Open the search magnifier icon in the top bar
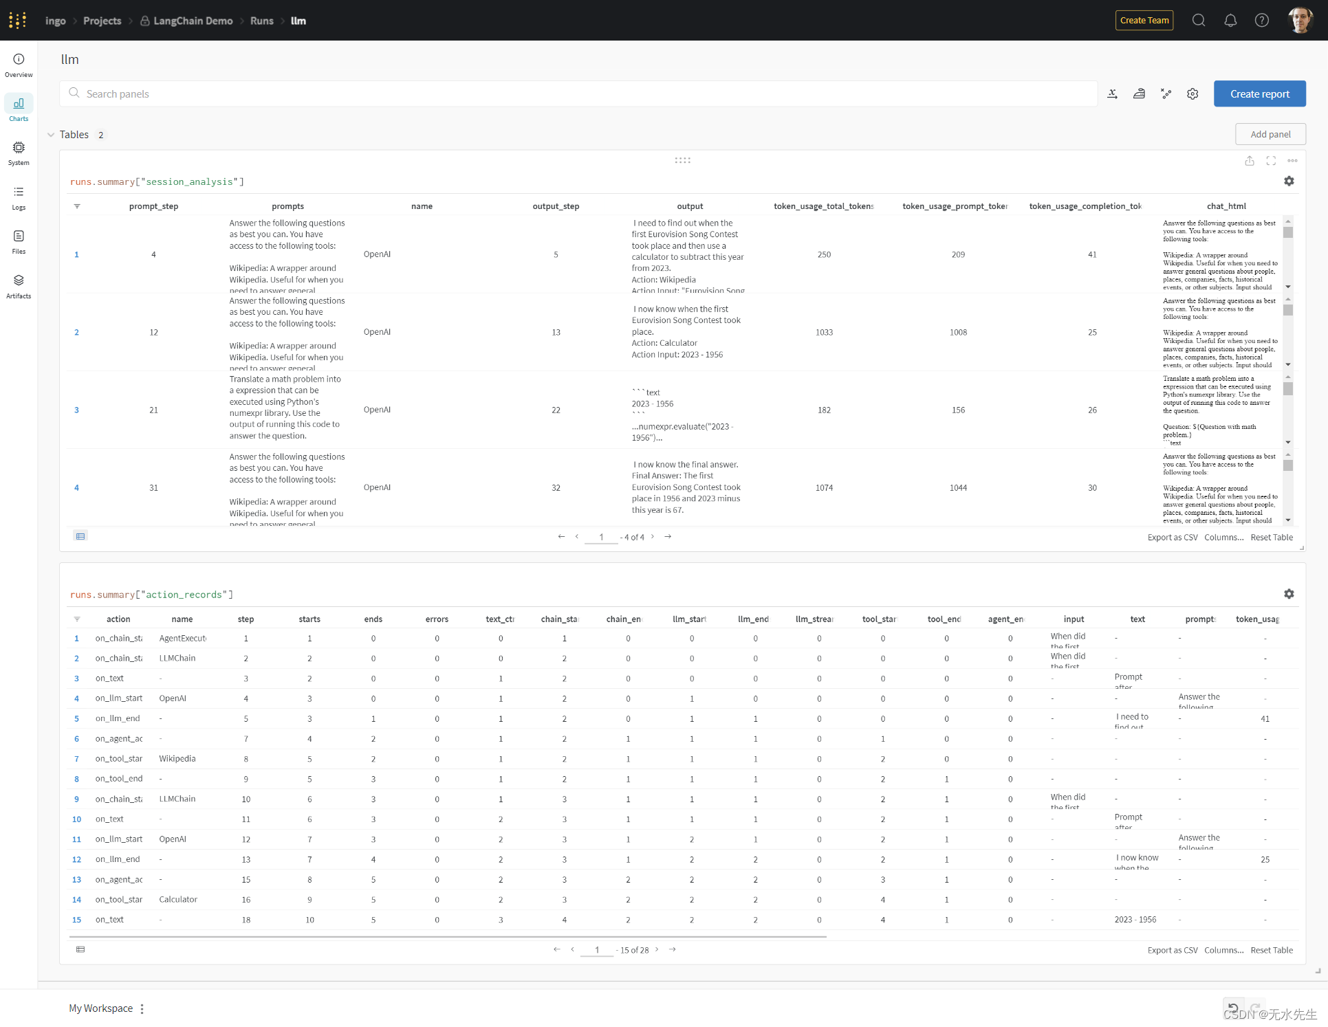This screenshot has width=1328, height=1027. (x=1199, y=20)
